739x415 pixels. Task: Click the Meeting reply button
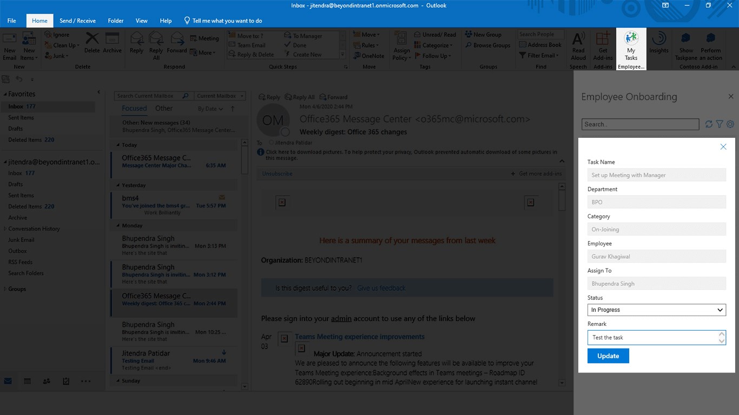click(x=204, y=38)
